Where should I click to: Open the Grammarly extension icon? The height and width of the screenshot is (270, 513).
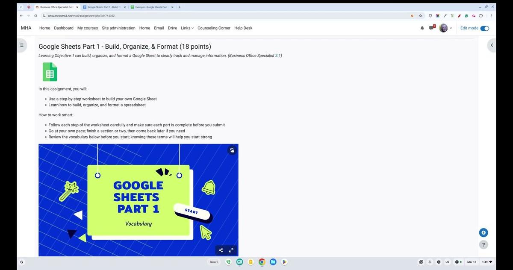coord(466,15)
